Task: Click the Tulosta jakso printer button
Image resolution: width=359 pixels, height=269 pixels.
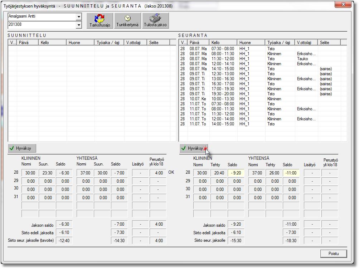Action: (x=155, y=21)
